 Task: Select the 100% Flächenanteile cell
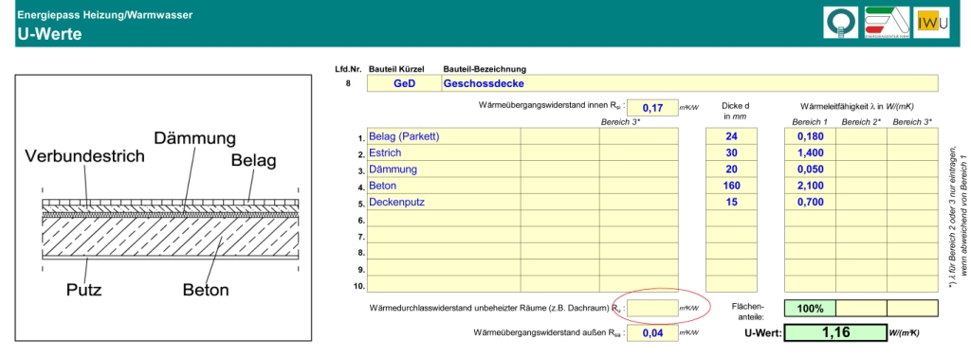click(810, 308)
